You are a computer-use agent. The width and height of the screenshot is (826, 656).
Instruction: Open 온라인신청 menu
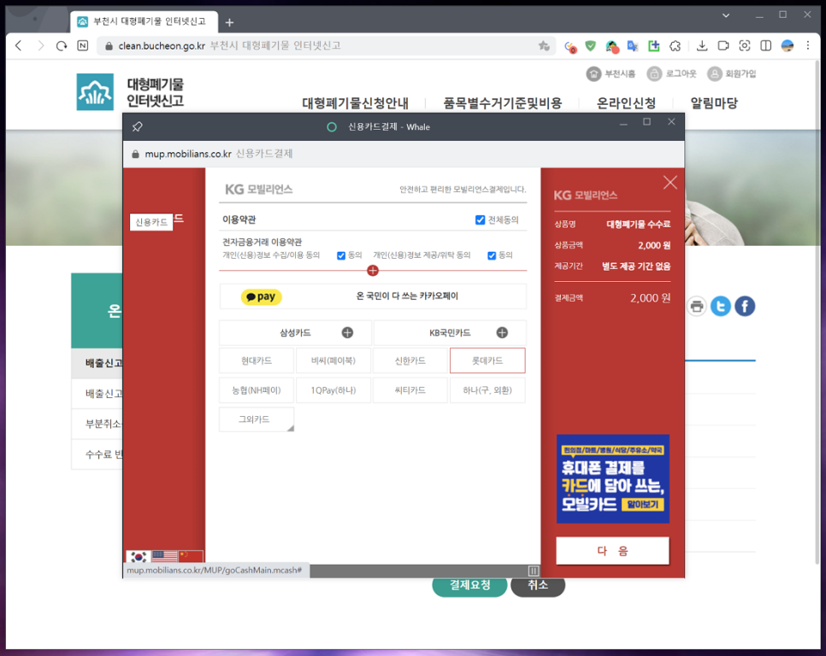coord(626,103)
